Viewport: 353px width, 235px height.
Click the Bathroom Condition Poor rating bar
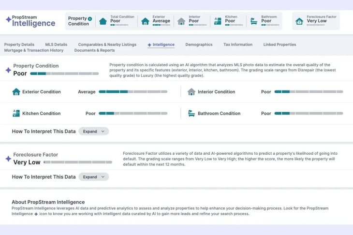tap(309, 113)
